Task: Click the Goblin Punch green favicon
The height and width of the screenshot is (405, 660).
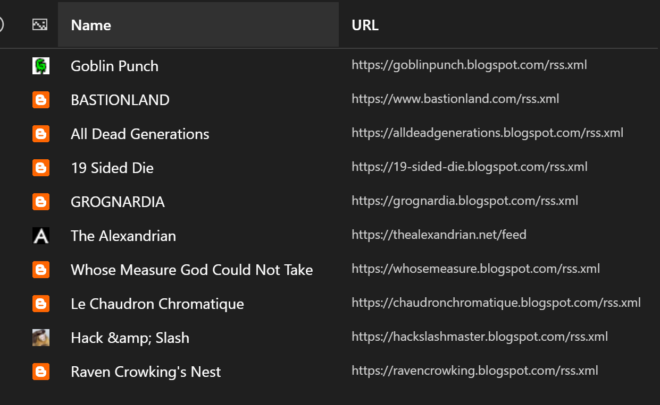Action: pyautogui.click(x=41, y=66)
